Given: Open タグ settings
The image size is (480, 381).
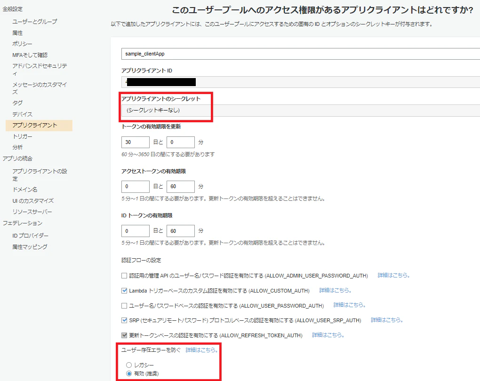Looking at the screenshot, I should (x=17, y=103).
